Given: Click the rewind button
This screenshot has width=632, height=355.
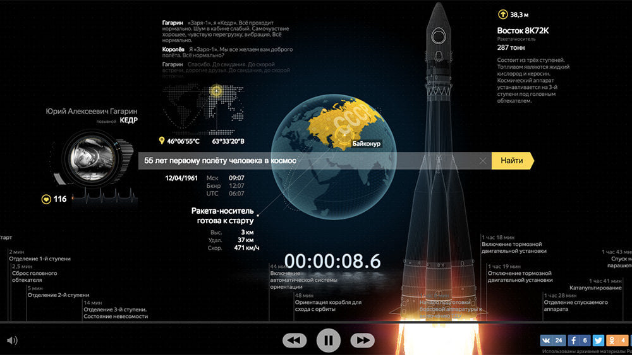Looking at the screenshot, I should (294, 340).
